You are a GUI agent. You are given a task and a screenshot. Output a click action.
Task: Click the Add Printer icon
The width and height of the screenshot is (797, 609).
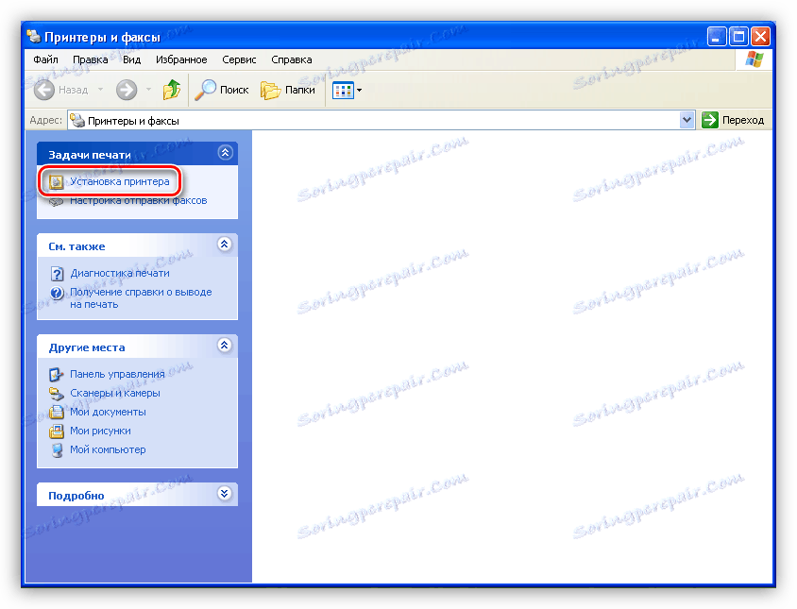56,181
